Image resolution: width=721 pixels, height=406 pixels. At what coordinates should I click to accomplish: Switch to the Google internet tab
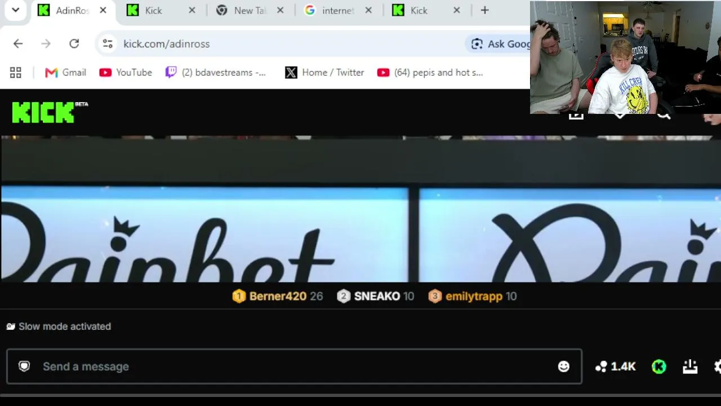tap(337, 10)
